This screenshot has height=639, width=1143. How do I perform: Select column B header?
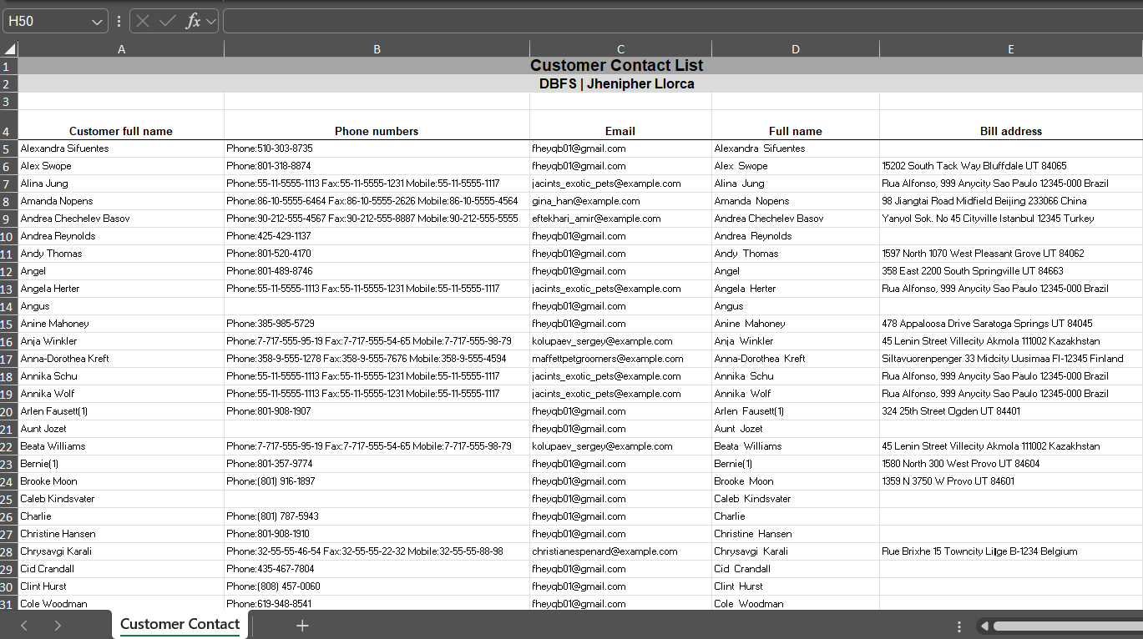pyautogui.click(x=377, y=49)
